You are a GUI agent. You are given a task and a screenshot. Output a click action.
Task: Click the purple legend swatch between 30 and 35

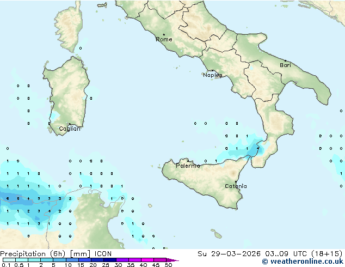pos(122,260)
